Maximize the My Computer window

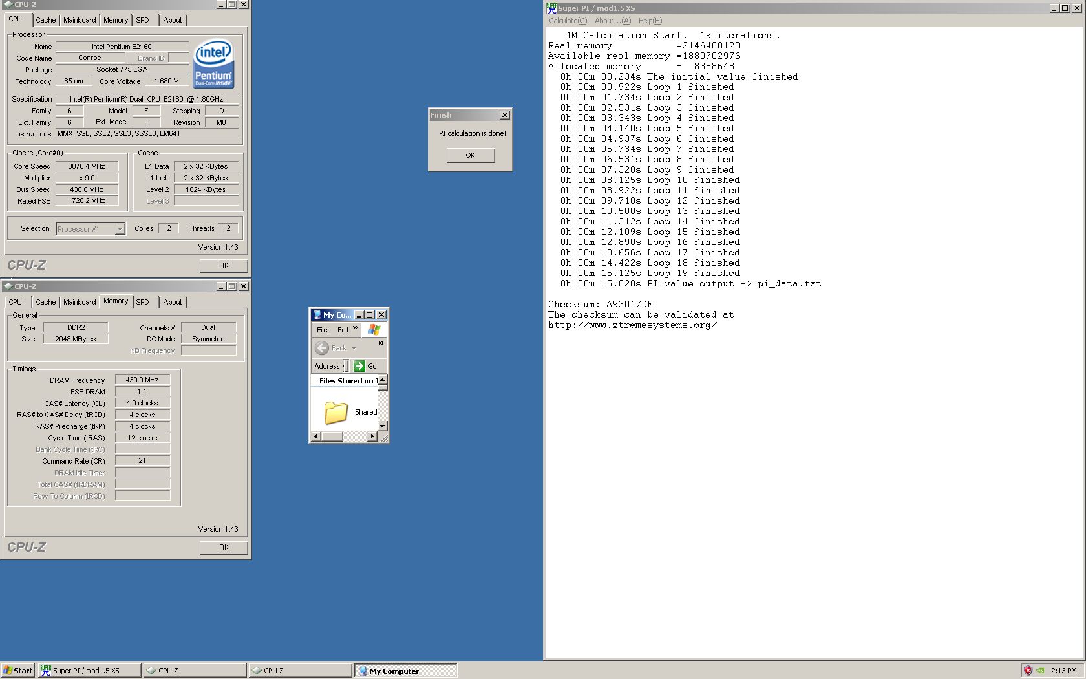point(370,315)
